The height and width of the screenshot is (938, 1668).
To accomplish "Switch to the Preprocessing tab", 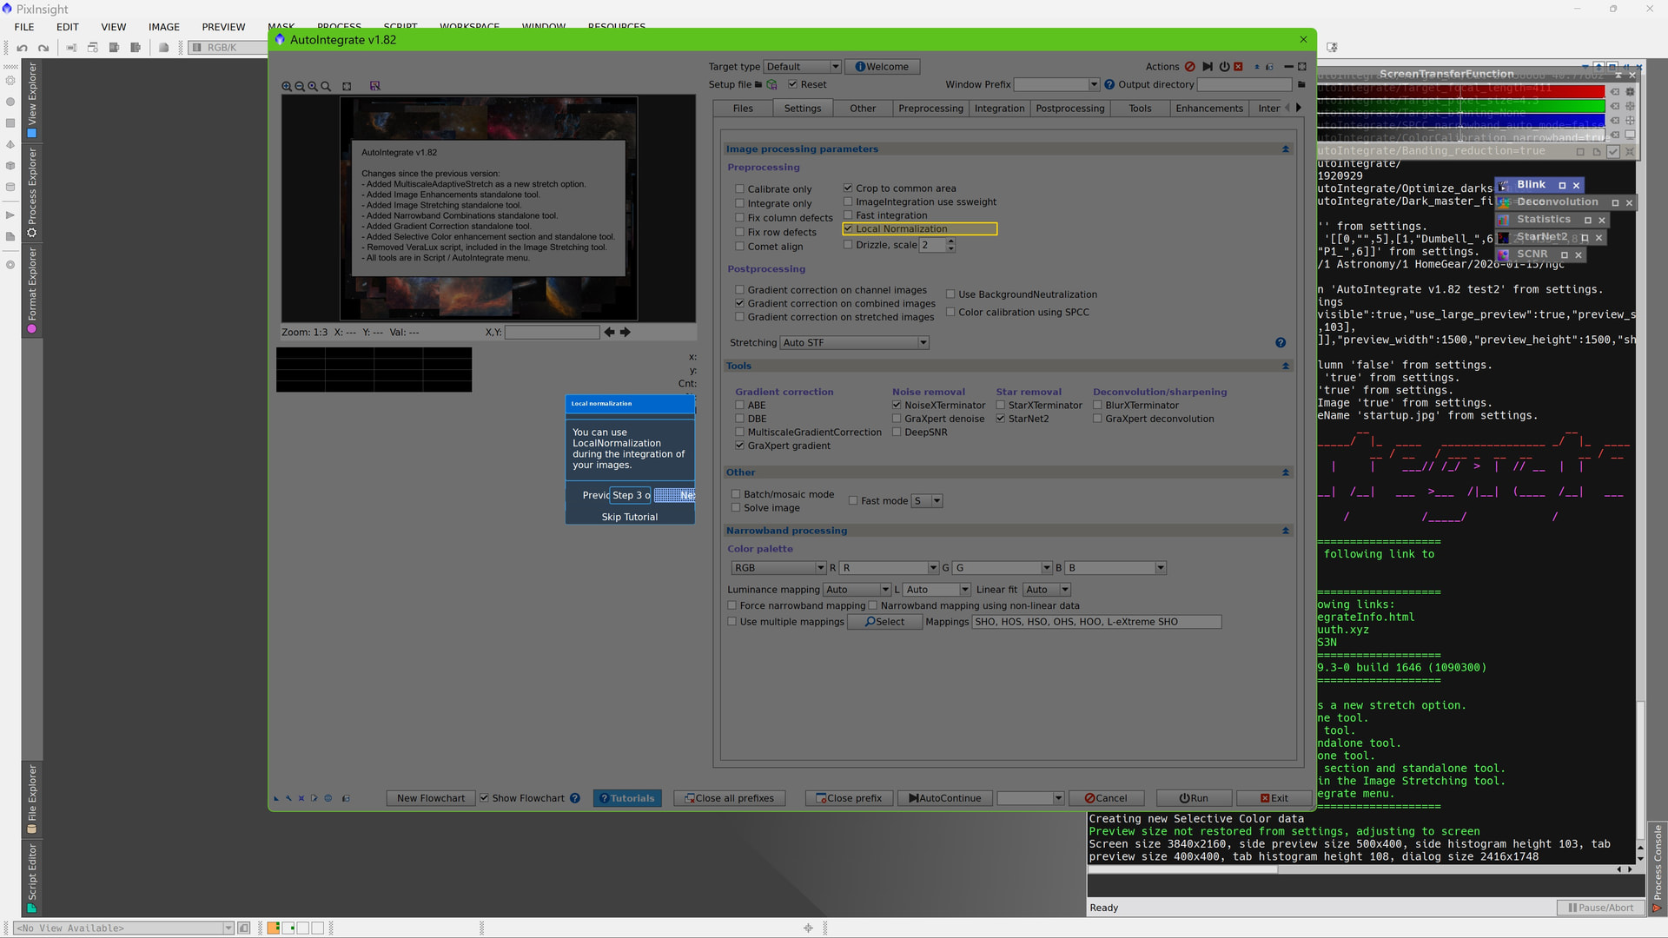I will pos(930,109).
